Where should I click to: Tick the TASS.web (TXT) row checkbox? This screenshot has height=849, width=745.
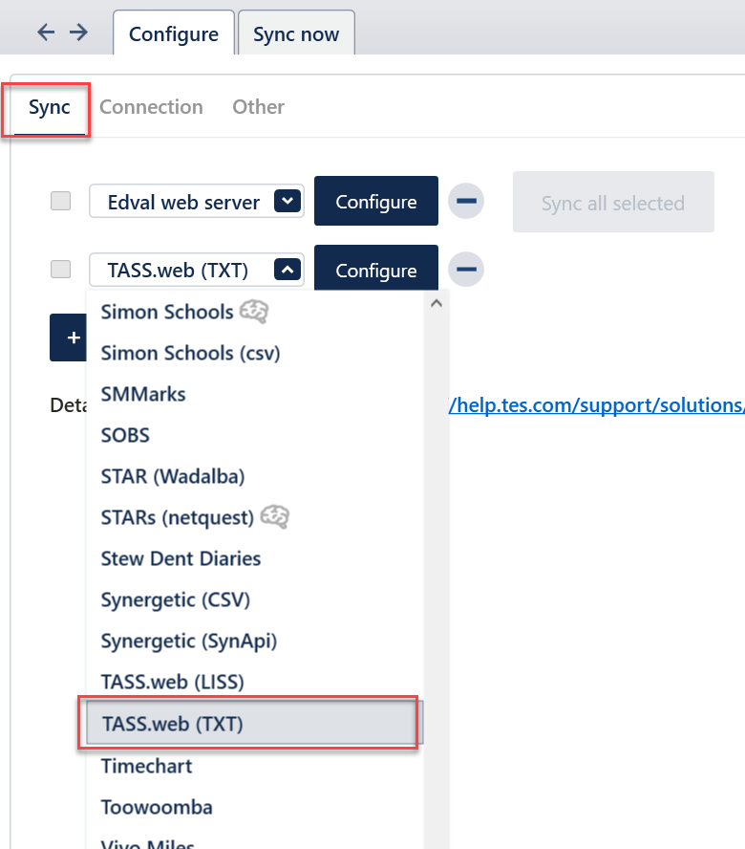[61, 270]
